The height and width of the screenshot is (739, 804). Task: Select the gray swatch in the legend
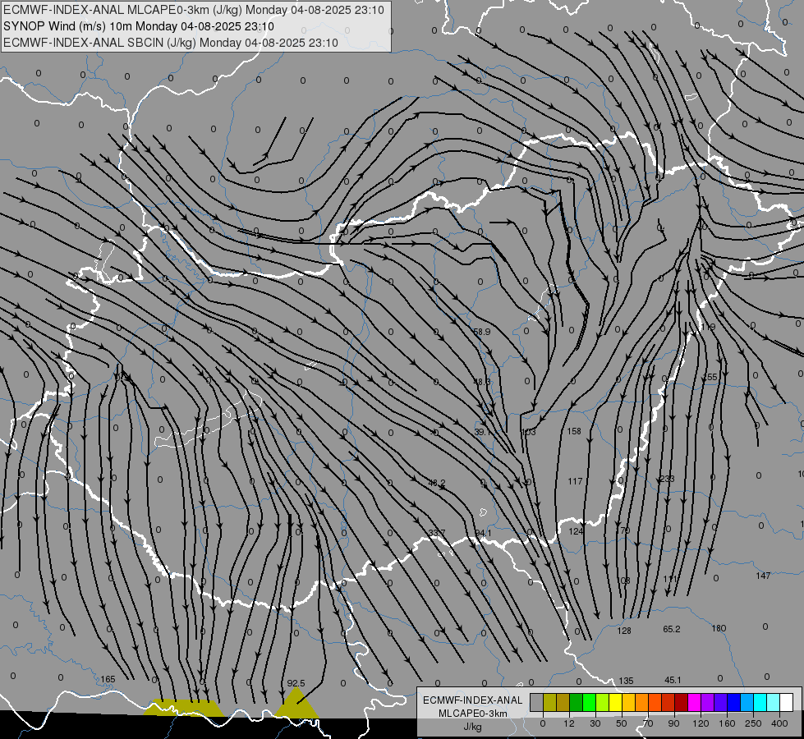click(x=536, y=702)
